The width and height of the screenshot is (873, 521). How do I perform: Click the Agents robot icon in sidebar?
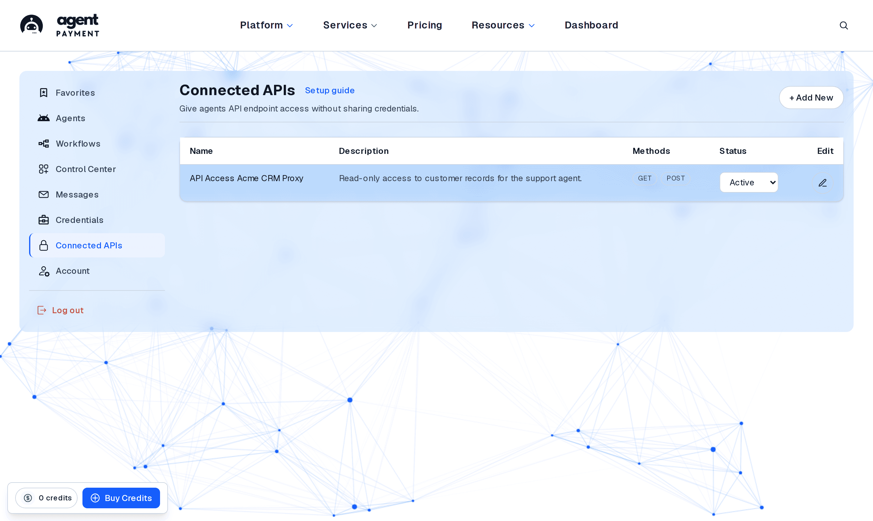click(44, 118)
